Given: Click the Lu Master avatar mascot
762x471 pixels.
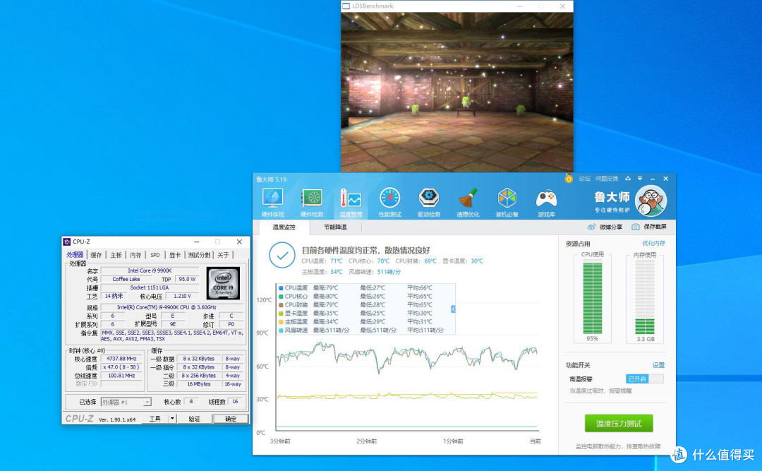Looking at the screenshot, I should click(651, 201).
